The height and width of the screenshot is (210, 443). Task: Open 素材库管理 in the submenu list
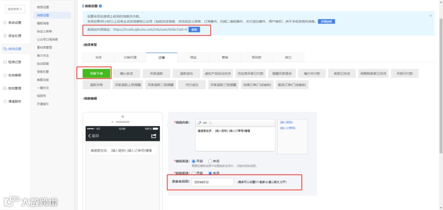pyautogui.click(x=44, y=48)
